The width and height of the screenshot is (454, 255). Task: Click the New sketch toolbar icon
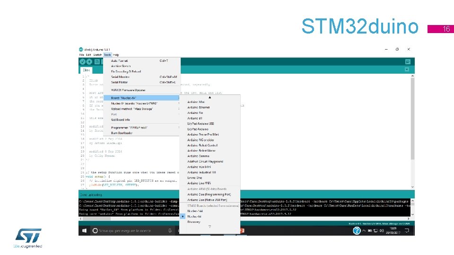[97, 61]
